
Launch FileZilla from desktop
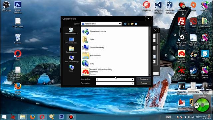pyautogui.click(x=182, y=22)
